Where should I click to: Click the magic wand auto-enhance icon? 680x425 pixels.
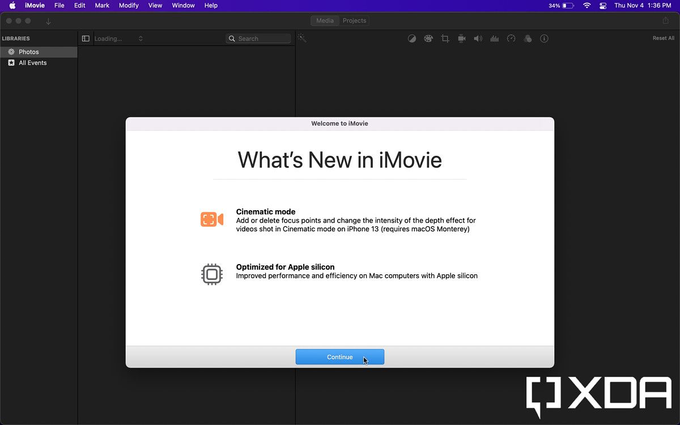pos(302,38)
